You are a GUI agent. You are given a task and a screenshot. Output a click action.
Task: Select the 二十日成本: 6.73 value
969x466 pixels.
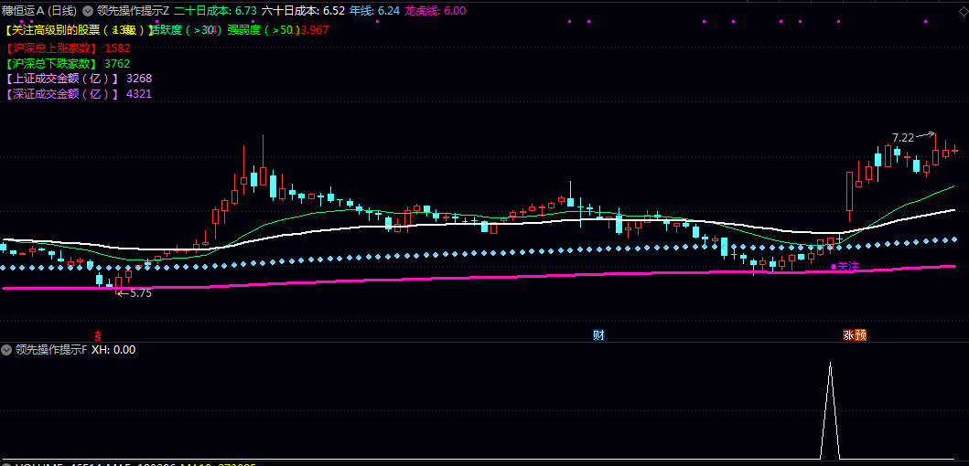(215, 10)
